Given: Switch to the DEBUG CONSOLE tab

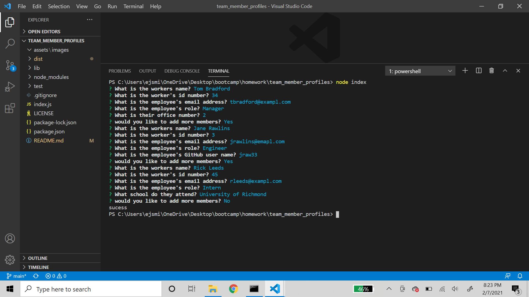Looking at the screenshot, I should [x=182, y=71].
